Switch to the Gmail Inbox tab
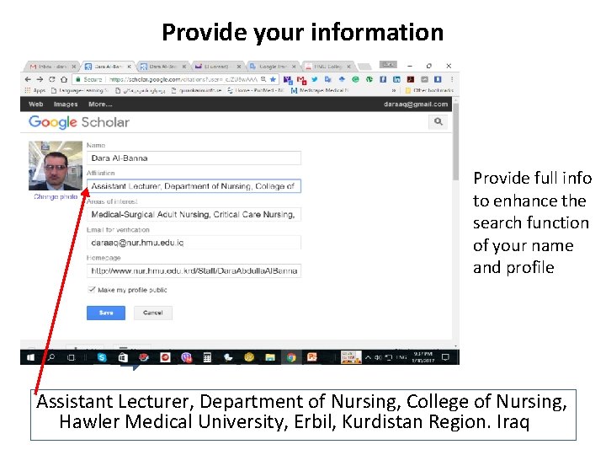 point(52,67)
